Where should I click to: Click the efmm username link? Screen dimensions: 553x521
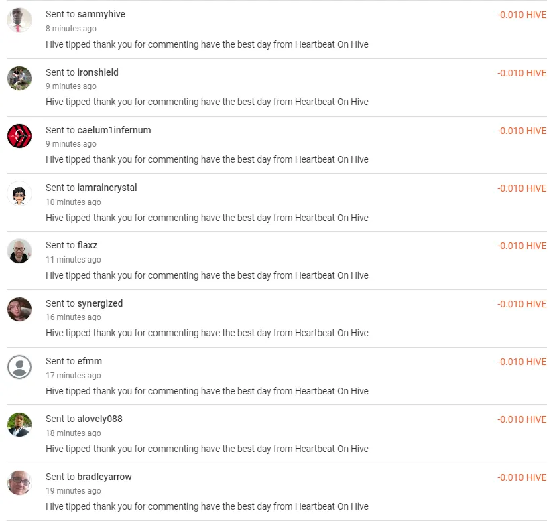coord(90,361)
